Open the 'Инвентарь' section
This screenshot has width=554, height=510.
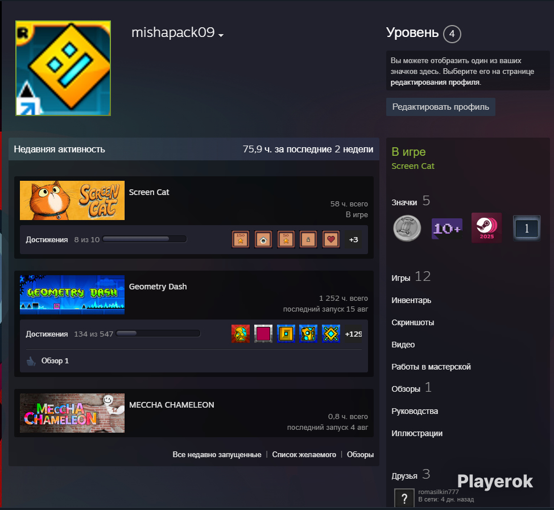click(x=411, y=300)
